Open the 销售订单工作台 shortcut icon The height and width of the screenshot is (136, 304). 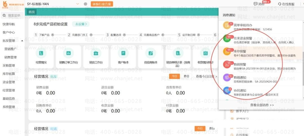(x=68, y=53)
